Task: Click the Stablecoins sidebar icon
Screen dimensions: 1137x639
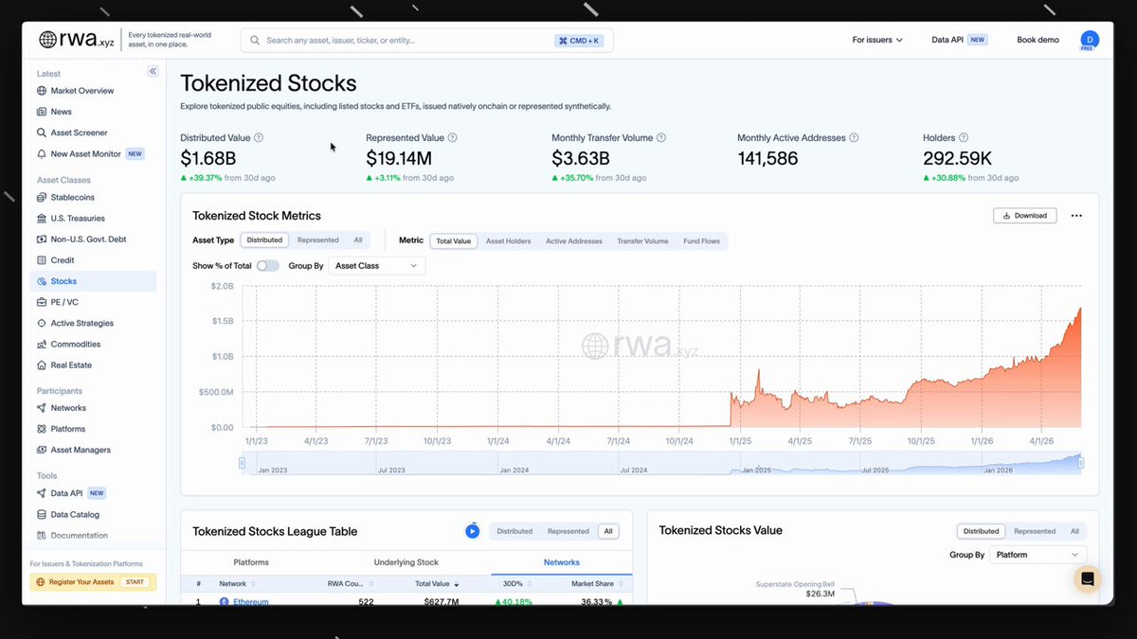Action: point(42,198)
